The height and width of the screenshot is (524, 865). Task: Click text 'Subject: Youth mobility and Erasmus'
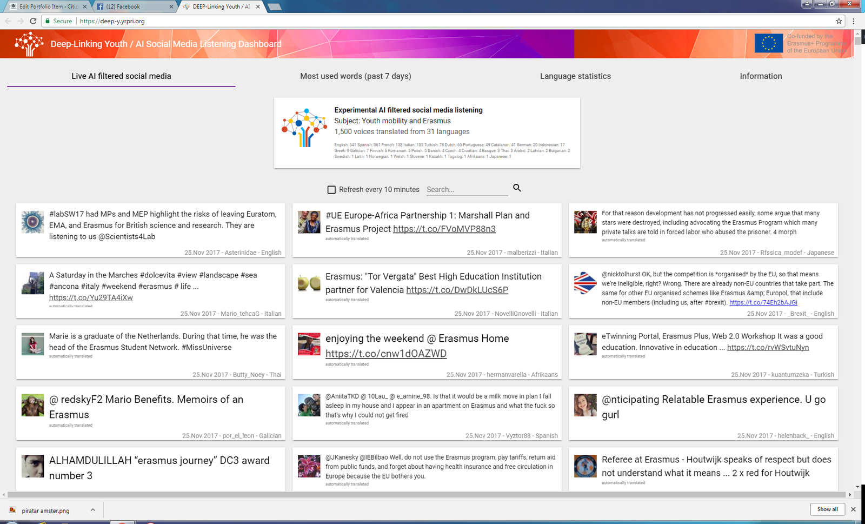pyautogui.click(x=392, y=121)
